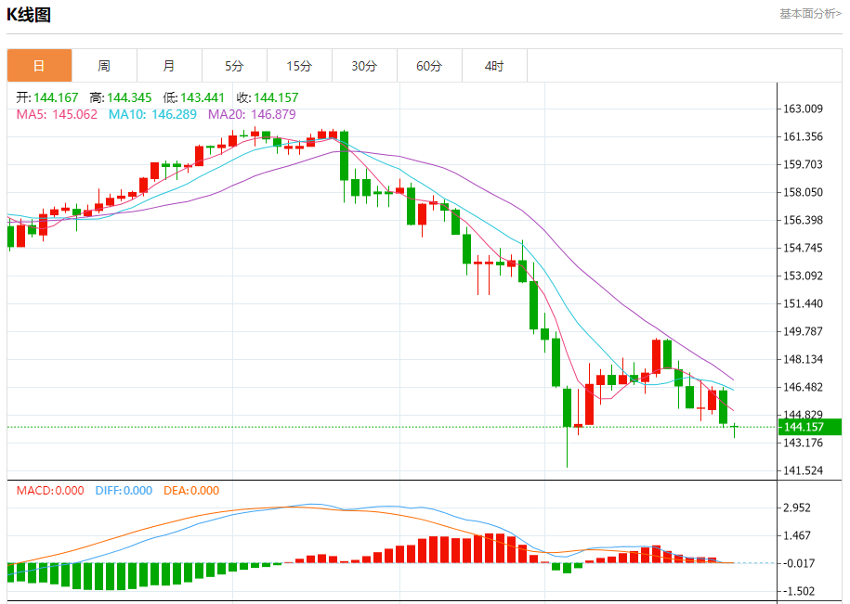Click the 159.703 price axis label
850x604 pixels.
[x=803, y=164]
